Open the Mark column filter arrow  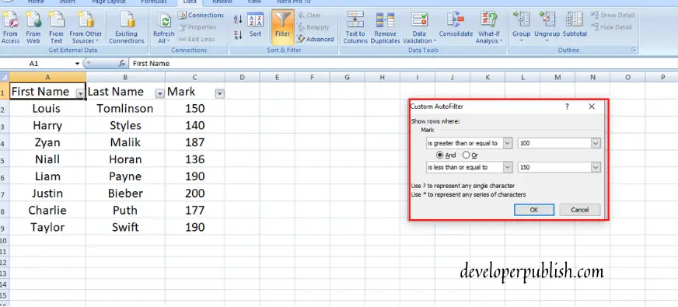coord(220,93)
